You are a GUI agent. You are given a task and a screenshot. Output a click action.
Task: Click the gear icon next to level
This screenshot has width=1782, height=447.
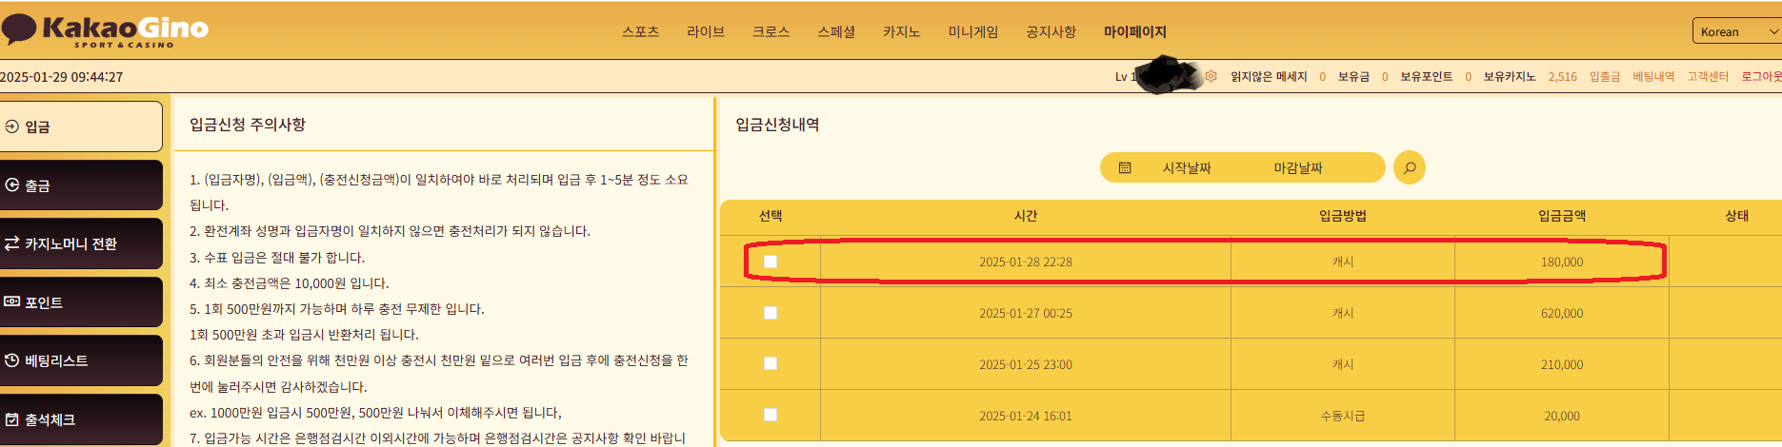tap(1211, 76)
